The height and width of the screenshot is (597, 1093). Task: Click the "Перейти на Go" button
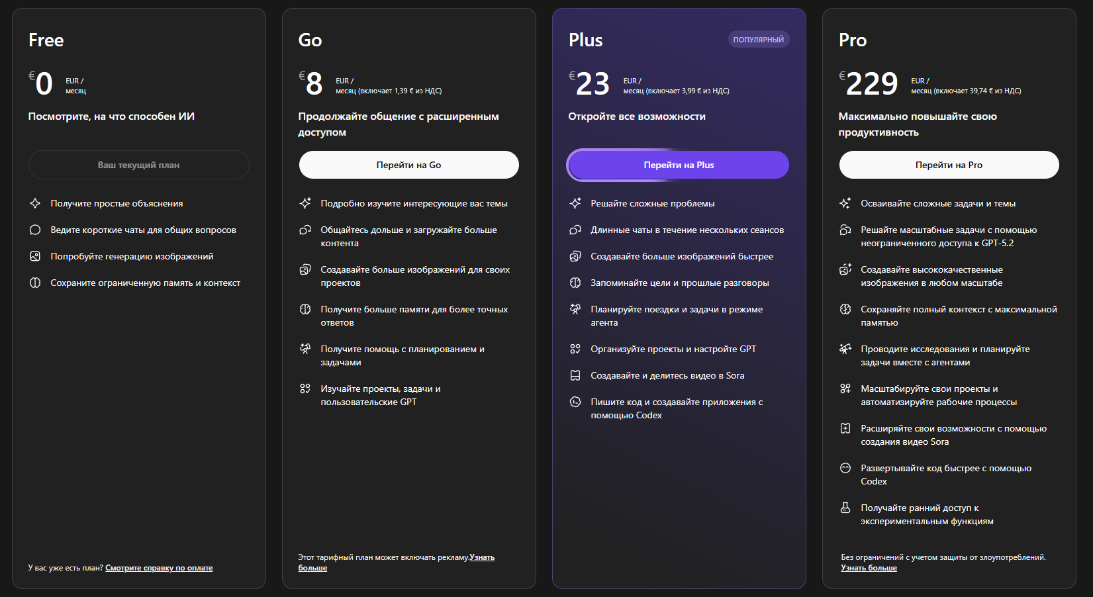tap(408, 165)
